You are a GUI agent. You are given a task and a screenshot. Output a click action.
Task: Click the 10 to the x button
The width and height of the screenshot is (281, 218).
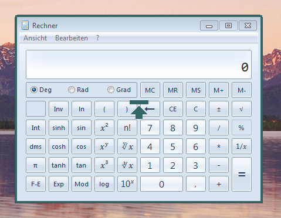127,184
